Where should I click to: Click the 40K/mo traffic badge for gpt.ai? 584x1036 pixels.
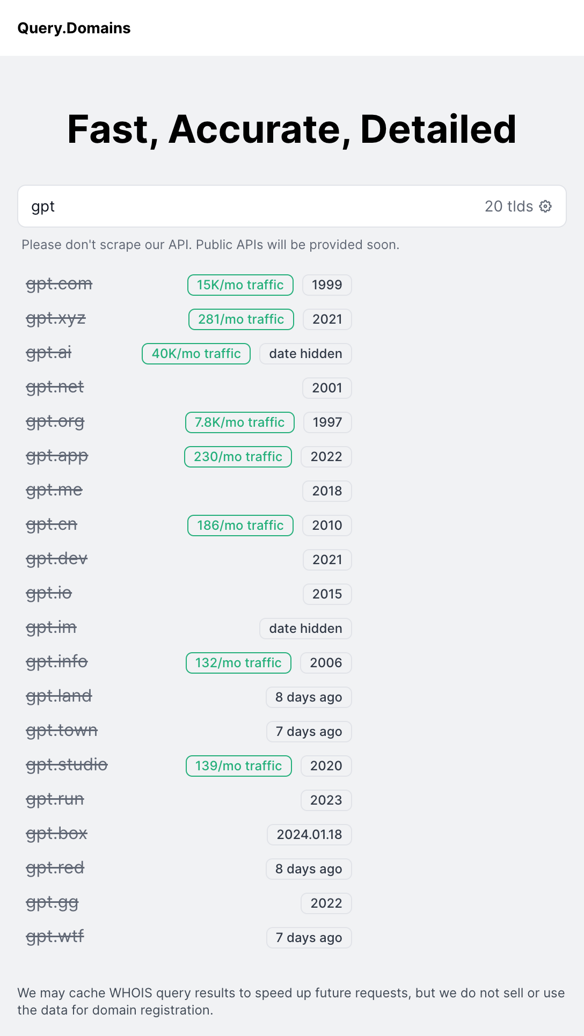pyautogui.click(x=195, y=353)
